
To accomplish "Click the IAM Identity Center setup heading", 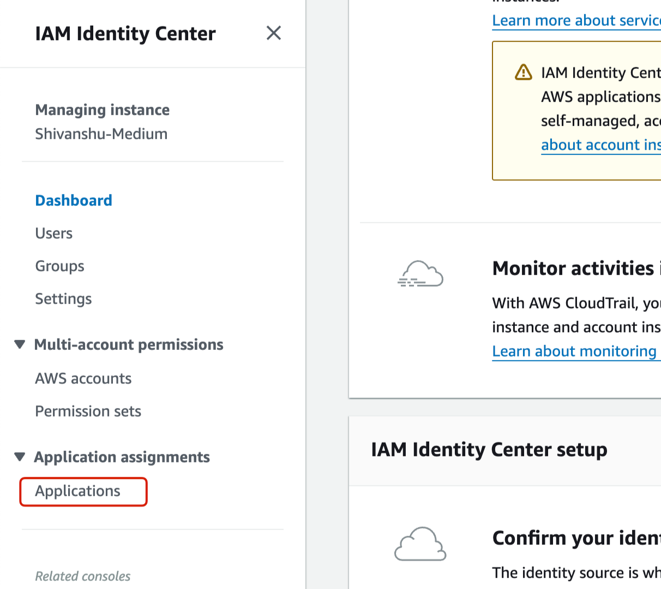I will pyautogui.click(x=489, y=449).
